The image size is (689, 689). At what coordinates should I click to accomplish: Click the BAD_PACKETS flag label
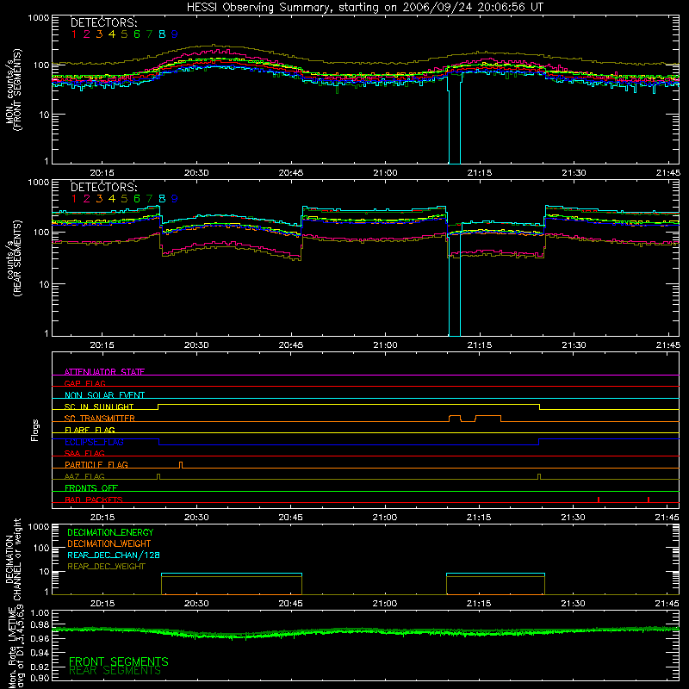[x=94, y=500]
